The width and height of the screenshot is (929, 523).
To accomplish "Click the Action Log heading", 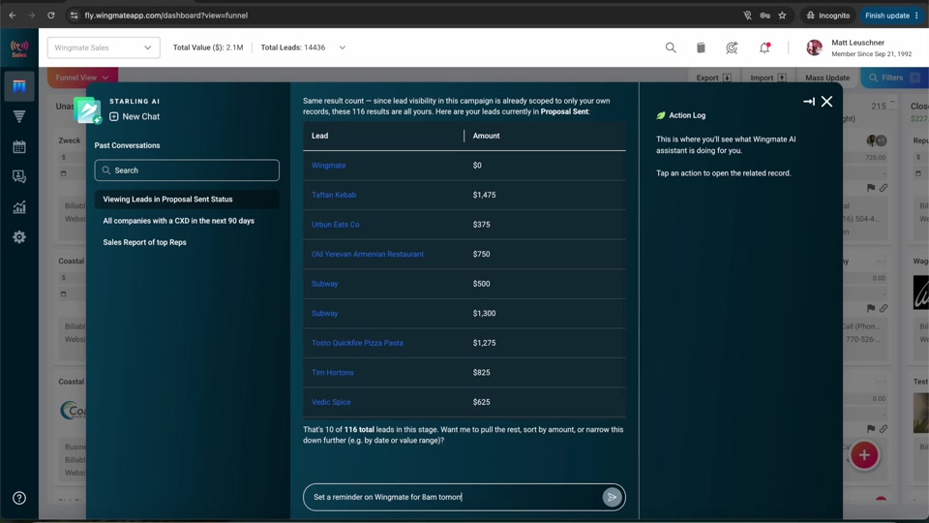I will coord(687,115).
